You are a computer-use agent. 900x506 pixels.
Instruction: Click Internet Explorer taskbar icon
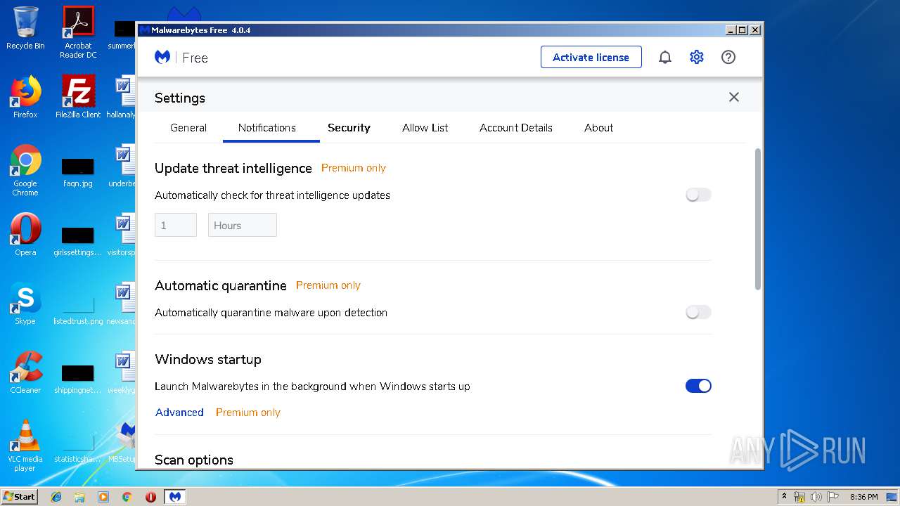[56, 497]
